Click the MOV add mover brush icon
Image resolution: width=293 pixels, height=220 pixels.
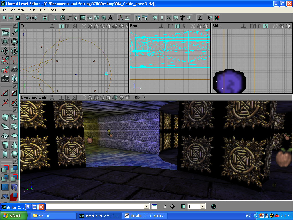(x=5, y=78)
